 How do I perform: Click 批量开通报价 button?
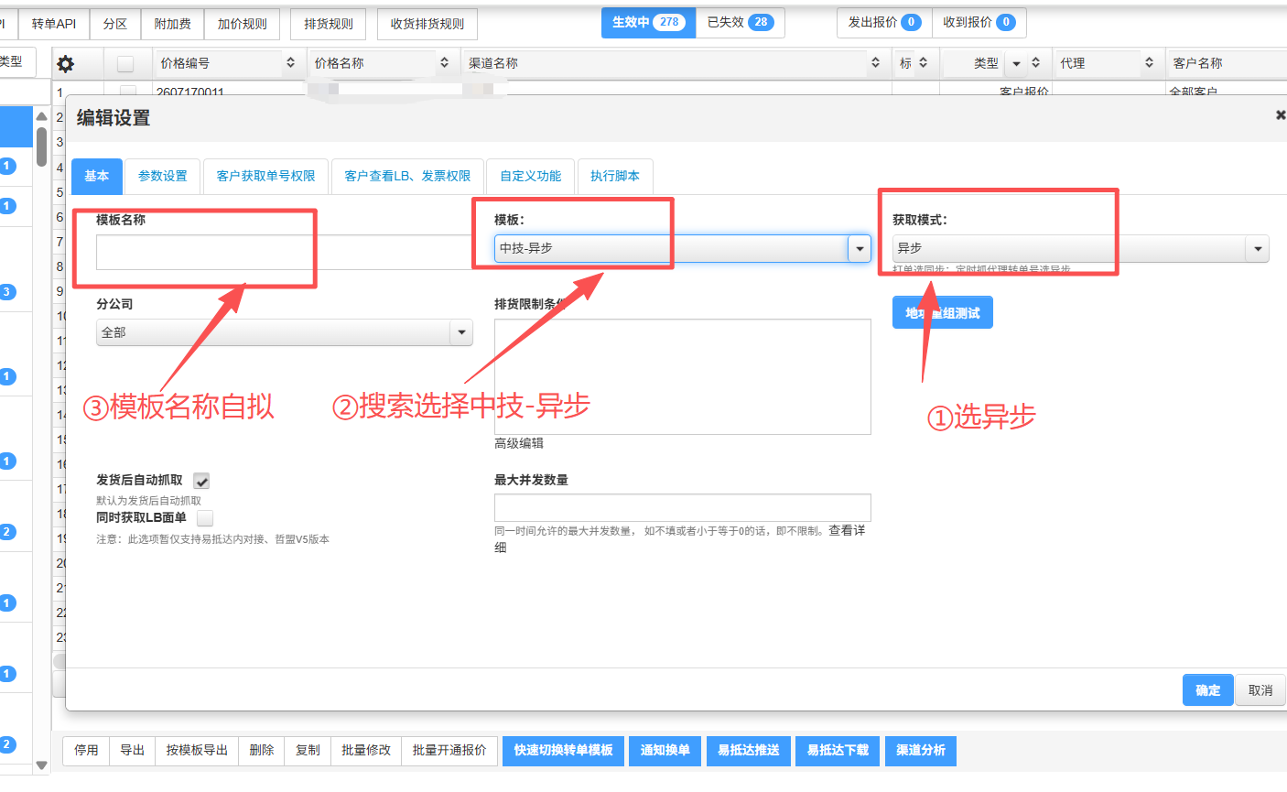(449, 751)
